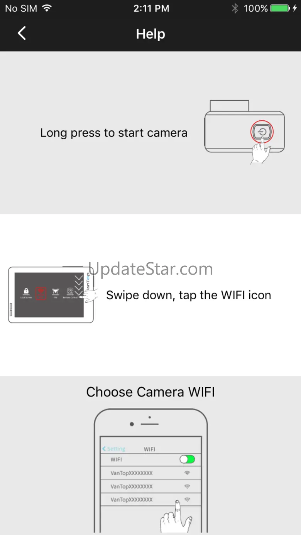This screenshot has width=301, height=535.
Task: Go back using the header arrow
Action: tap(22, 34)
